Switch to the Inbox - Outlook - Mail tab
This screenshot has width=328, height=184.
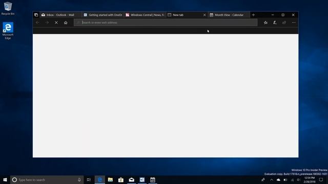60,15
